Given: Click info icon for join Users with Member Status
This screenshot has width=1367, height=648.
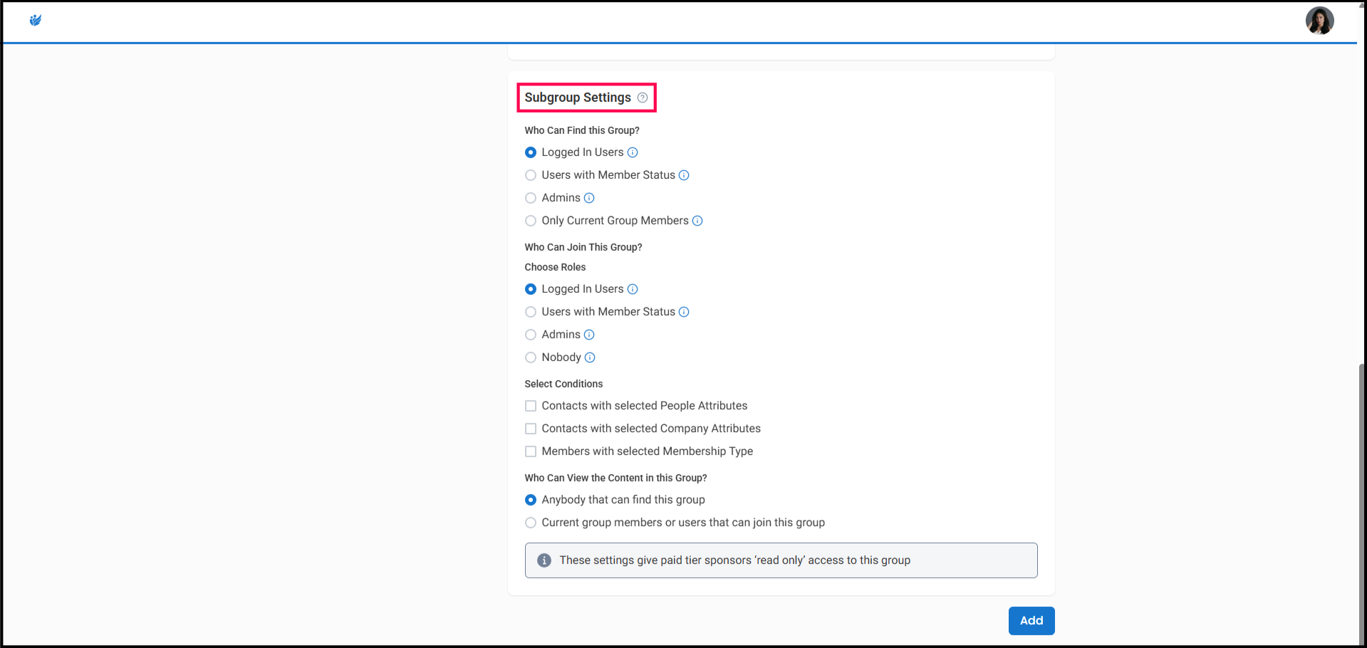Looking at the screenshot, I should [x=684, y=312].
